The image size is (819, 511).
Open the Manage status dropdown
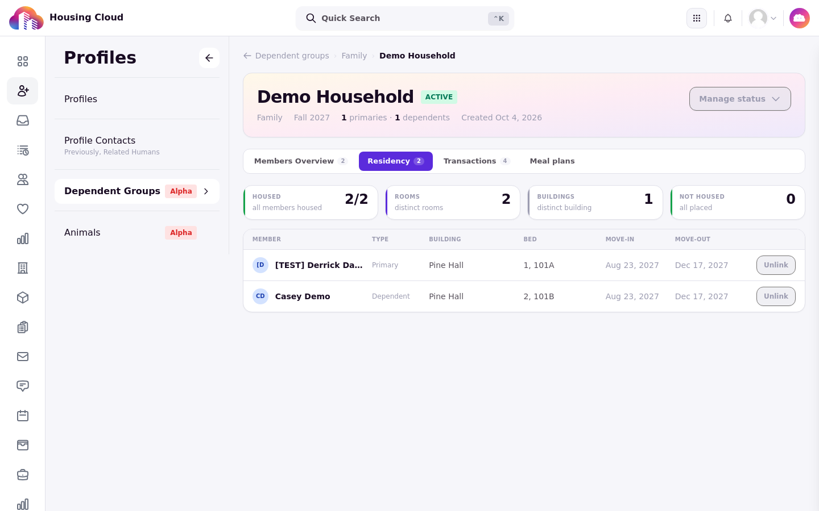click(x=740, y=99)
